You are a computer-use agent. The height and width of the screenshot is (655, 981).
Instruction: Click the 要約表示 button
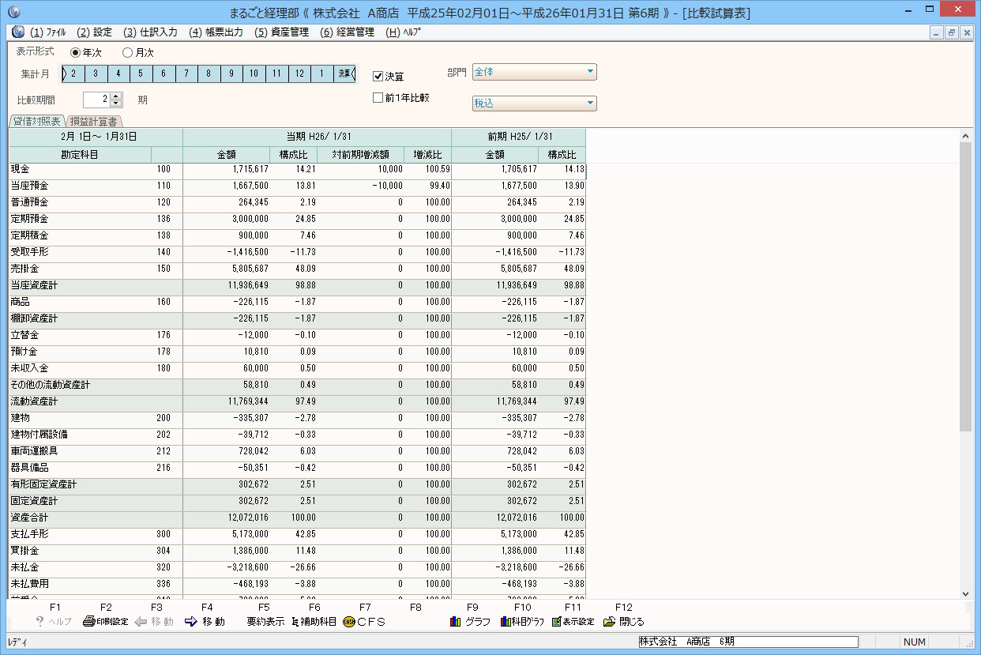pyautogui.click(x=265, y=622)
